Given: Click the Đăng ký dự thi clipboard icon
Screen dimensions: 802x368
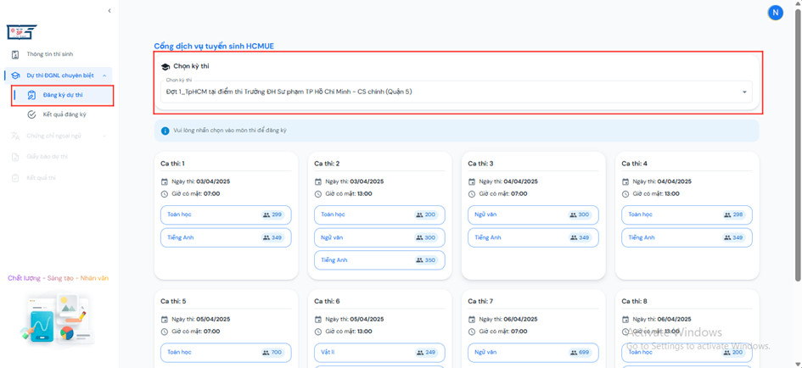Looking at the screenshot, I should click(31, 95).
